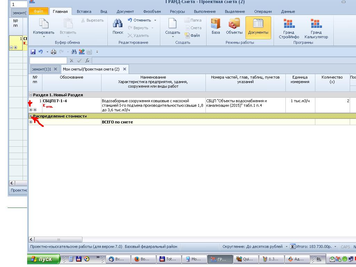Open the Qui... taskbar button
Viewport: 356px width, 267px height.
point(246,259)
